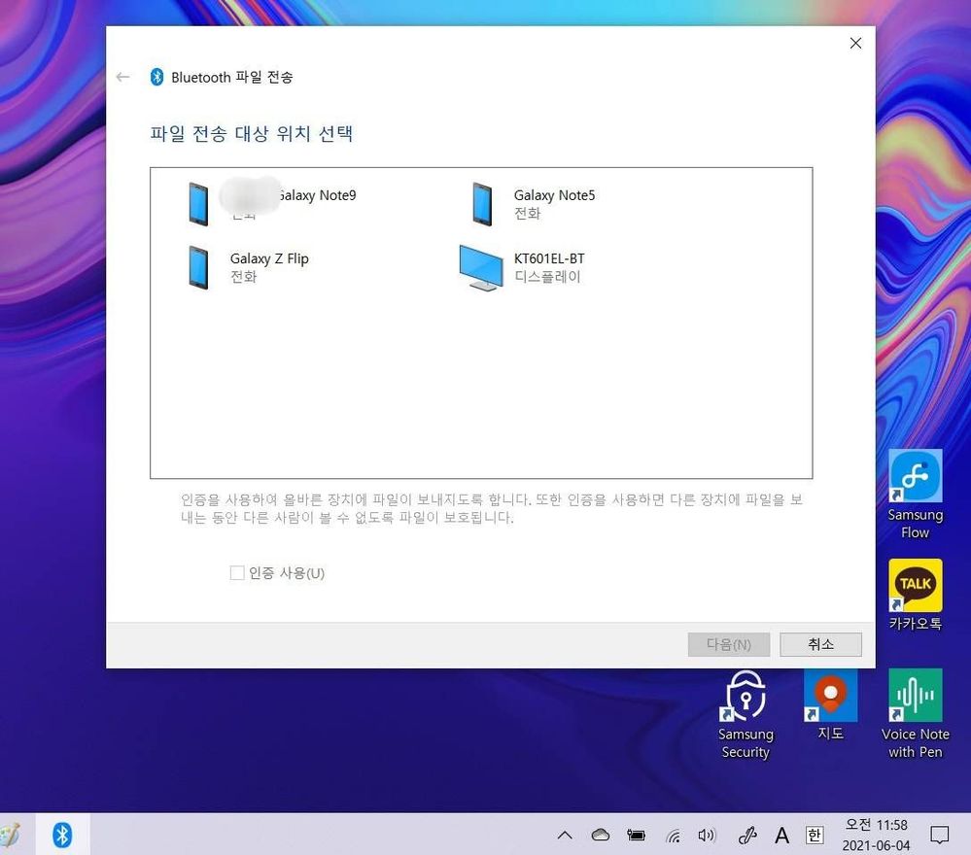Open the clock showing 오전 11:58
The width and height of the screenshot is (971, 855).
click(x=876, y=835)
